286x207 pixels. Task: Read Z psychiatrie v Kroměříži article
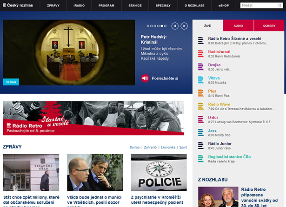click(x=157, y=200)
